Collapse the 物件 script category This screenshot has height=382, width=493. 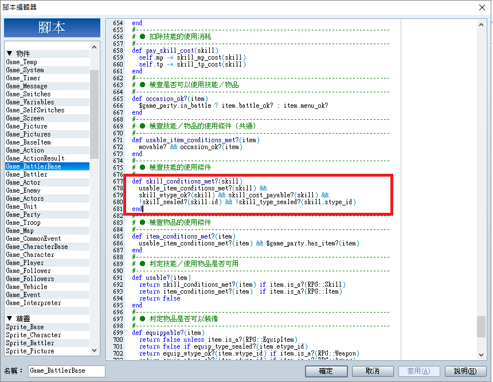click(x=10, y=53)
